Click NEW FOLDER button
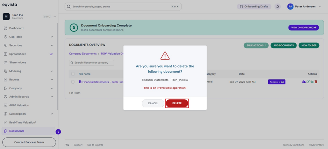The width and height of the screenshot is (328, 149). click(309, 45)
